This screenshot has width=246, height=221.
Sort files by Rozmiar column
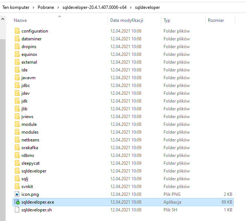pos(216,20)
